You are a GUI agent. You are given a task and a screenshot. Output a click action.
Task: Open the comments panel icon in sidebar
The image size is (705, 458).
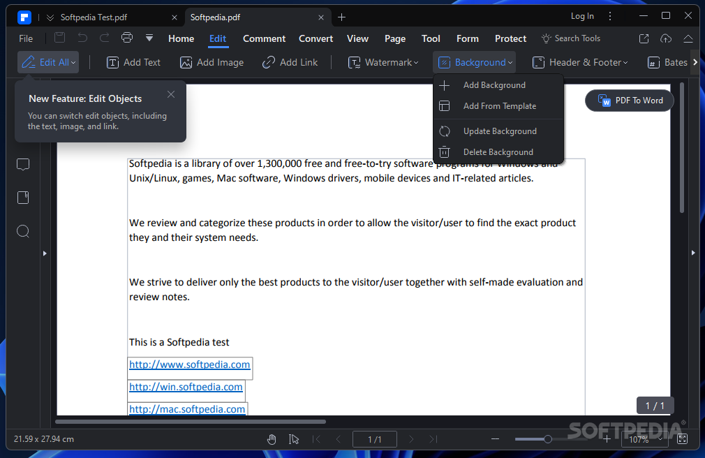click(23, 165)
